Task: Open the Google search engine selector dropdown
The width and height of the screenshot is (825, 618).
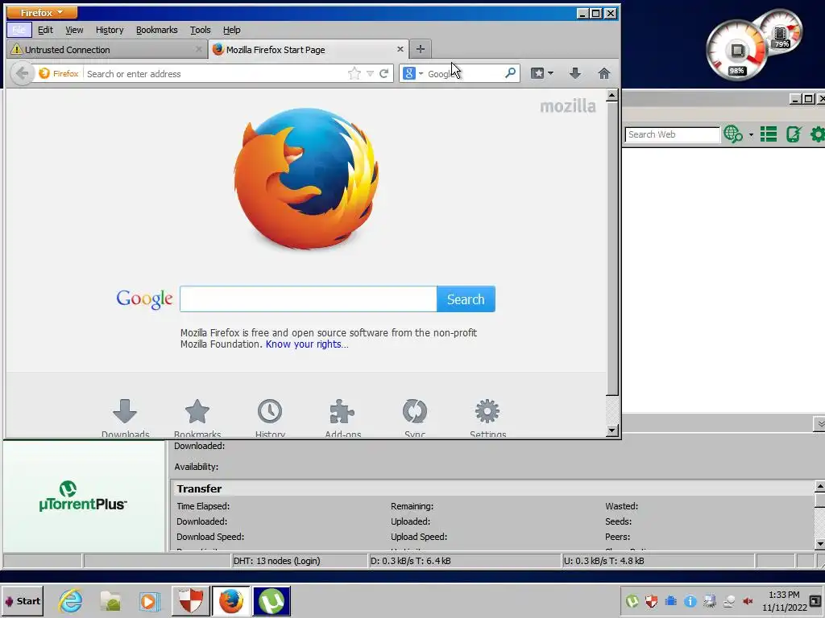Action: pyautogui.click(x=413, y=73)
